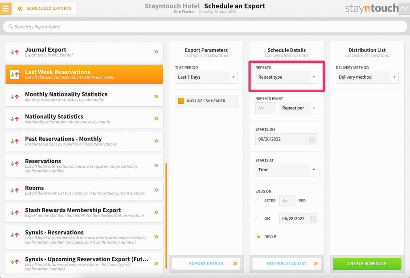Select the Stash Rewards Membership Export report
Viewport: 410px width, 278px height.
(x=84, y=213)
